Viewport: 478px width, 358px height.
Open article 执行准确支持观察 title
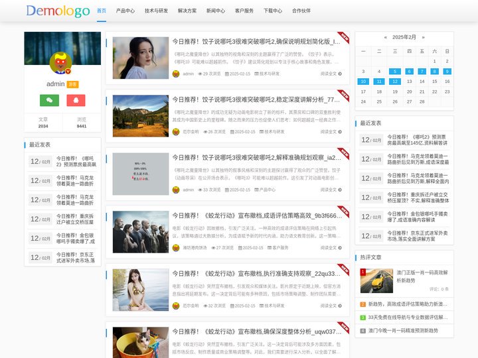[256, 274]
